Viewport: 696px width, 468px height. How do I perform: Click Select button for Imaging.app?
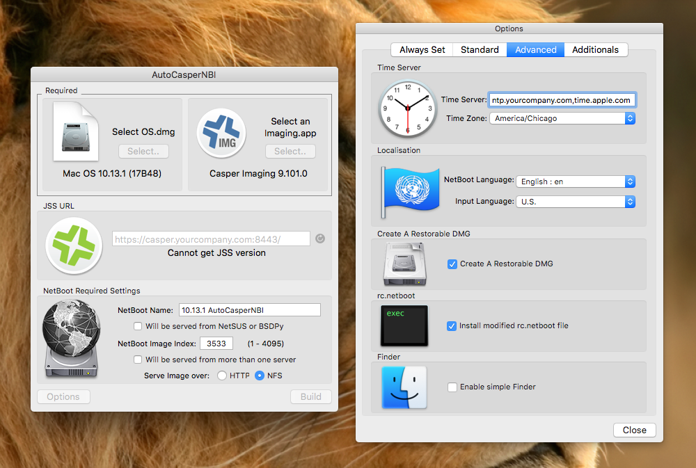tap(290, 152)
